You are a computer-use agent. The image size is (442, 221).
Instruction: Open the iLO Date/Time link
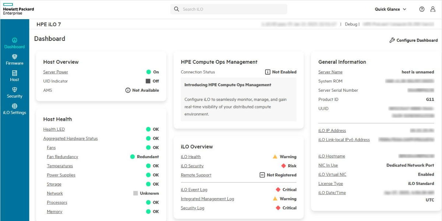click(332, 193)
